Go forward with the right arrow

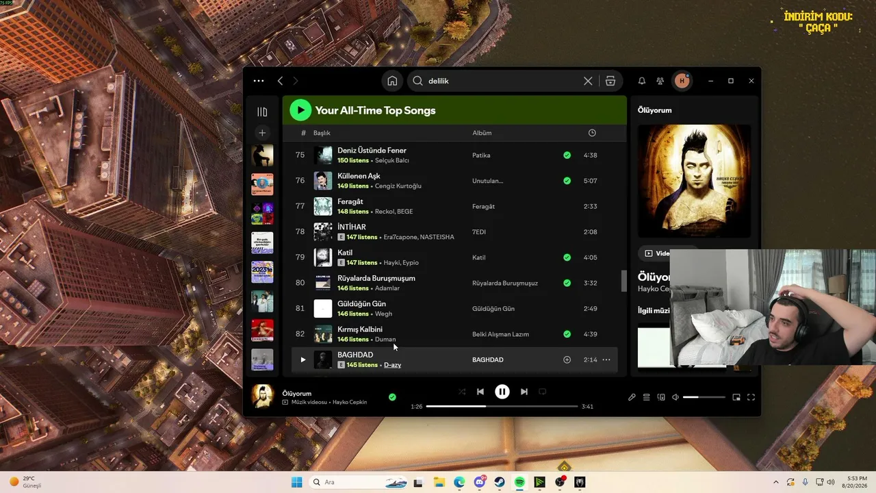pos(296,81)
